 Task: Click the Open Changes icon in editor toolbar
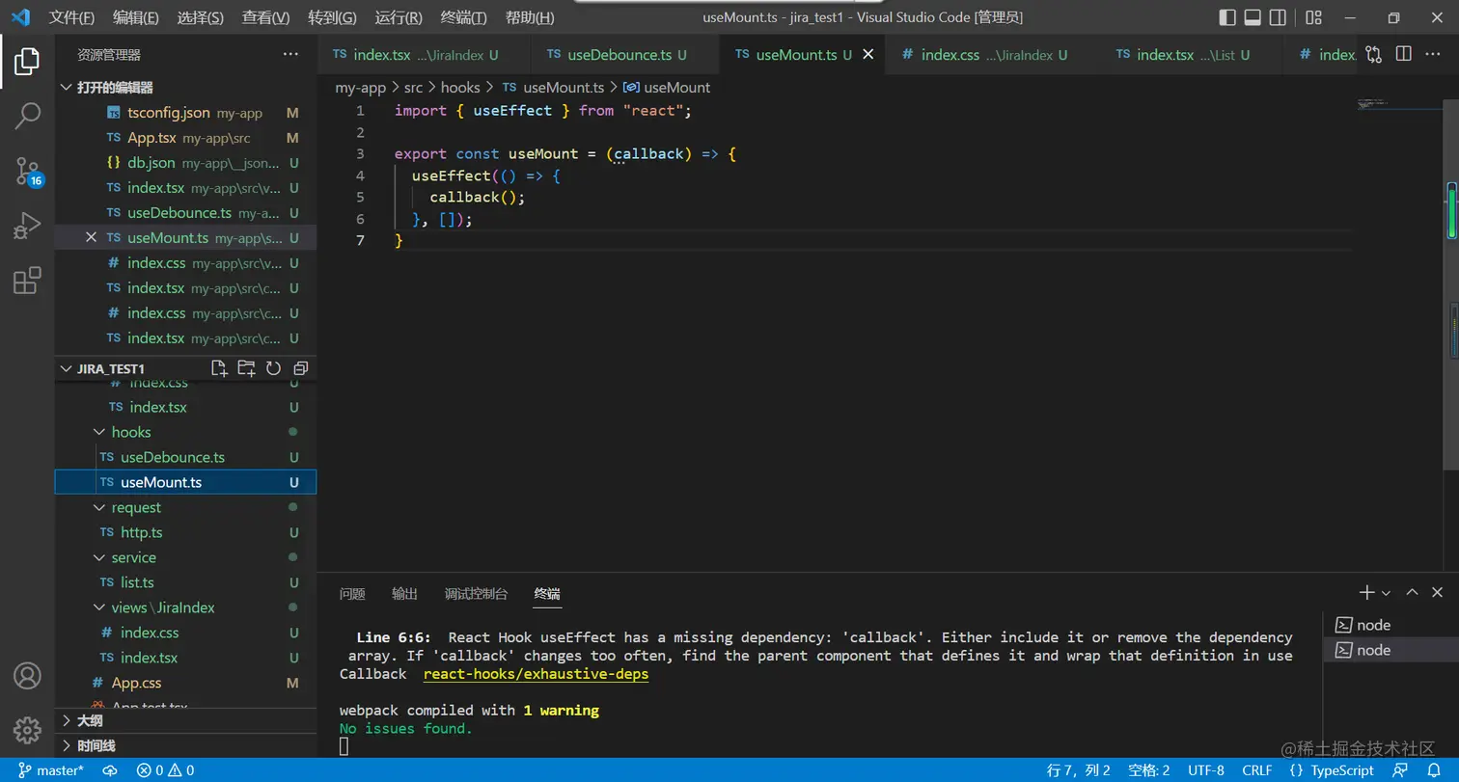tap(1373, 54)
